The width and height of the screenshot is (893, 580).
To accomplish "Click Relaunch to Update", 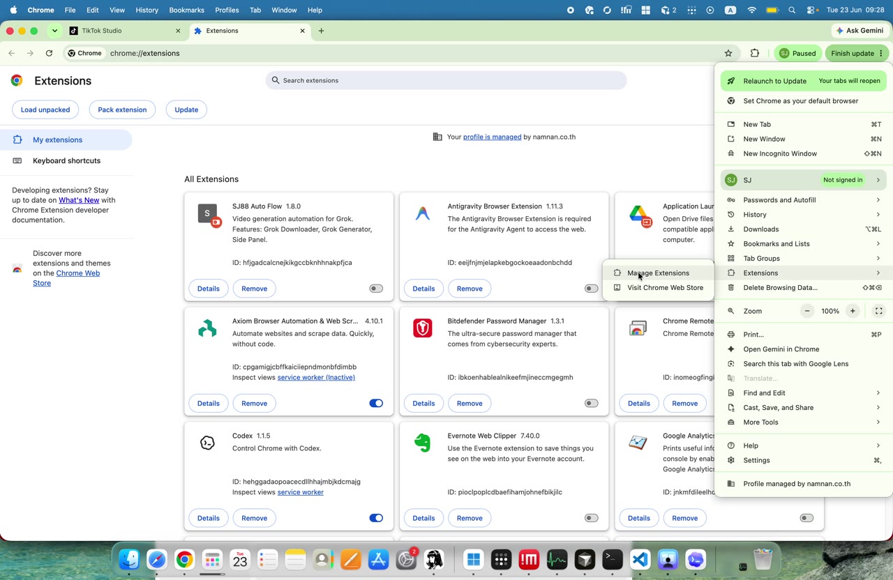I will click(x=804, y=81).
